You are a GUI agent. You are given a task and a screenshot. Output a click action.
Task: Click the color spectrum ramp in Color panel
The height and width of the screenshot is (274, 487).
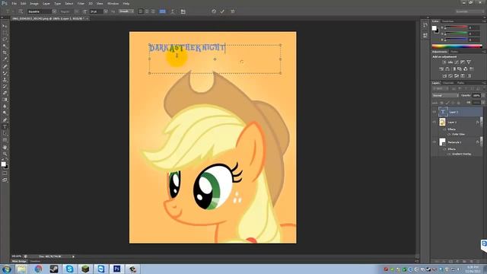[457, 46]
